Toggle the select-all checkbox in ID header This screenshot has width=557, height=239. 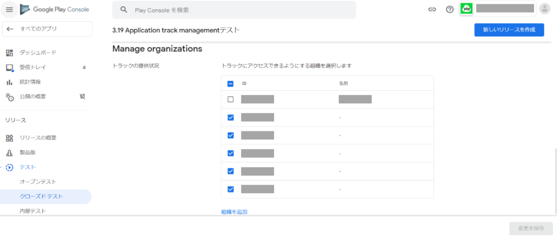[230, 84]
